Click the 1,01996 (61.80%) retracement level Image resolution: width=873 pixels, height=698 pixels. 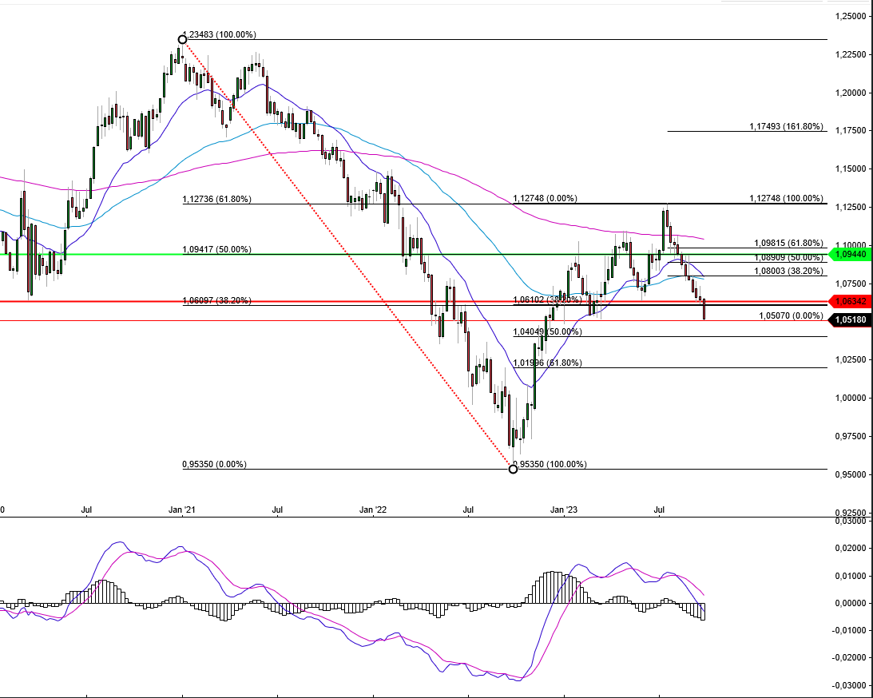[x=547, y=363]
